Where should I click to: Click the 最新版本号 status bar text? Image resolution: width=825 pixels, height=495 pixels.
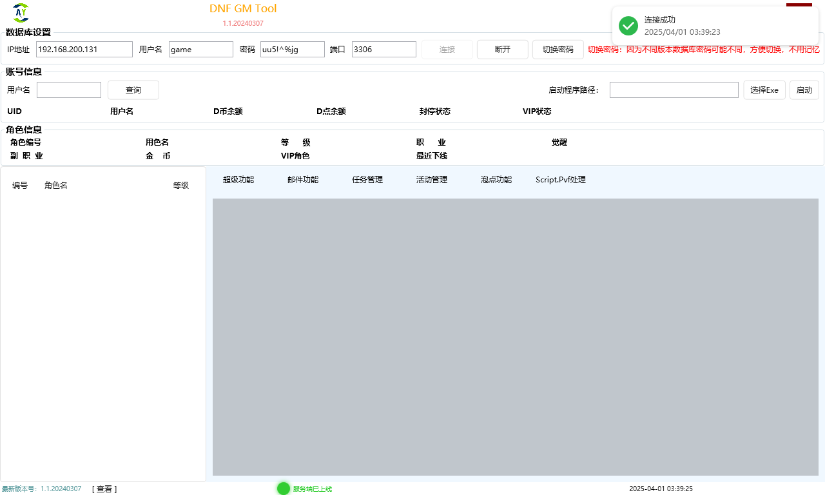pos(41,489)
